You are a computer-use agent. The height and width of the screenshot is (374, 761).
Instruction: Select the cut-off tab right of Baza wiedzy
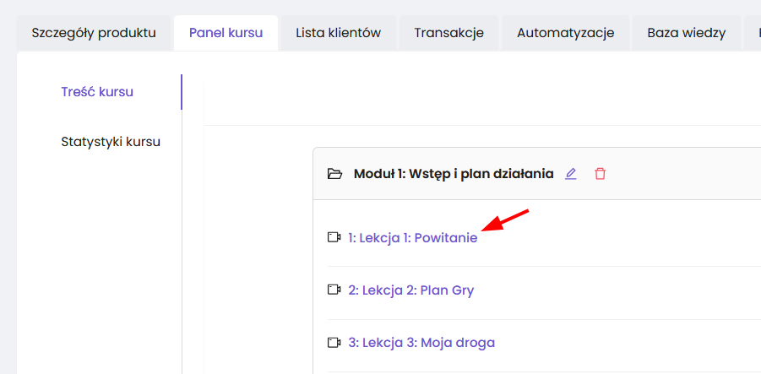(753, 33)
